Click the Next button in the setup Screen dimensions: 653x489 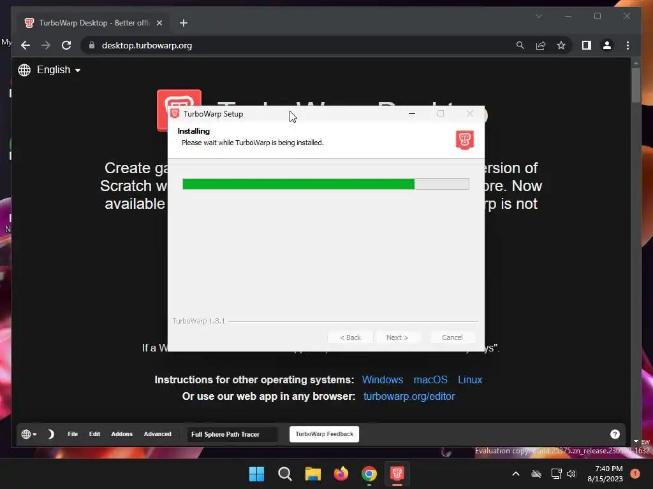point(397,337)
